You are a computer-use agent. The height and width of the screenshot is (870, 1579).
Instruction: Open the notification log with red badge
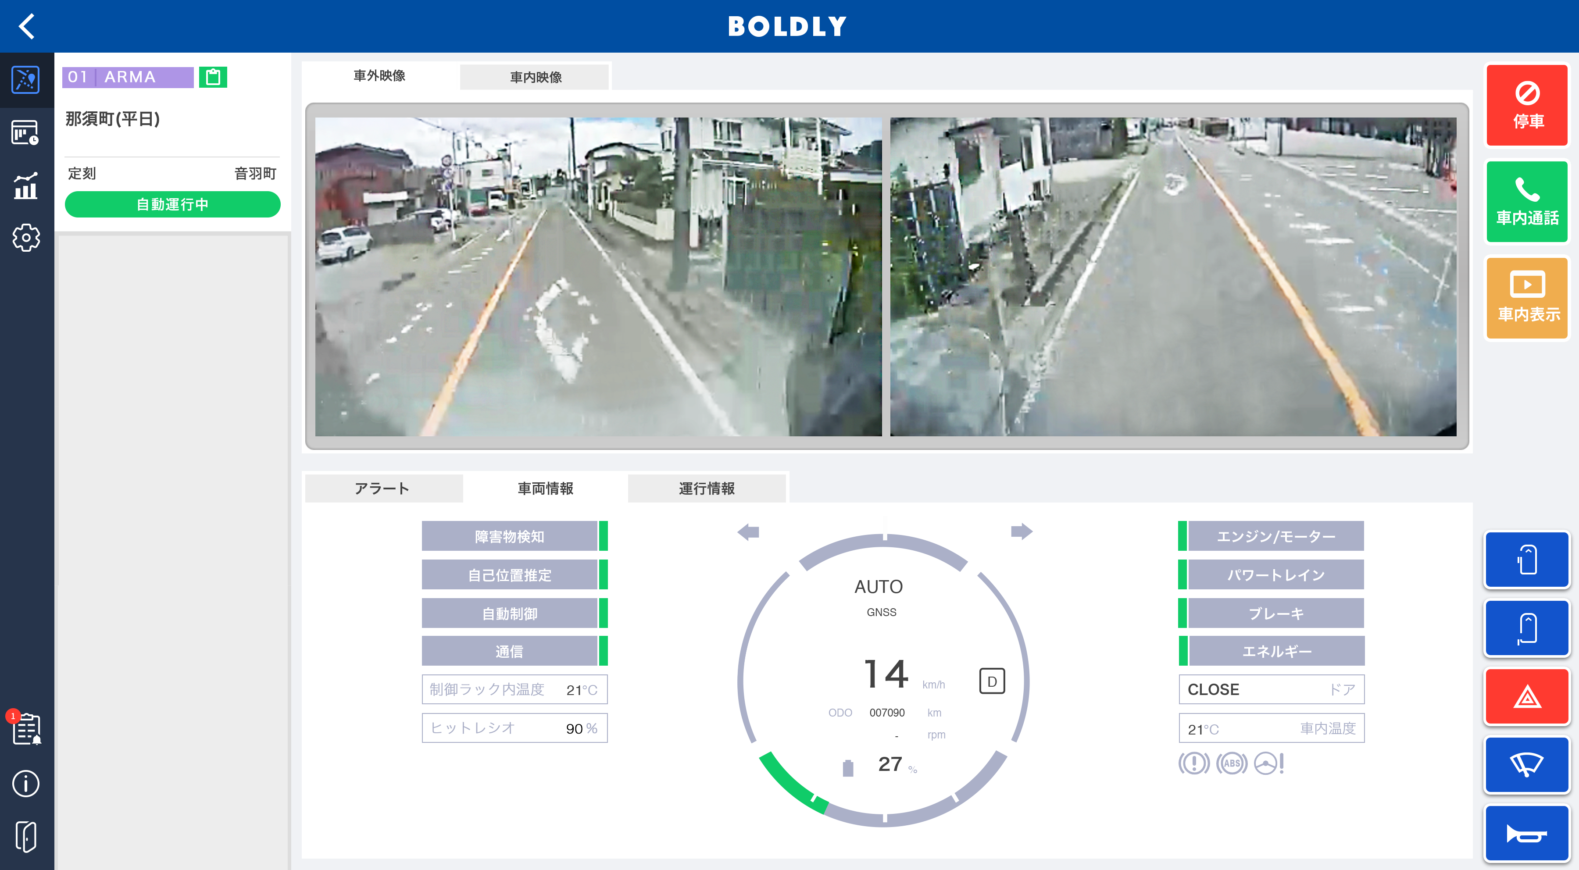pyautogui.click(x=26, y=730)
